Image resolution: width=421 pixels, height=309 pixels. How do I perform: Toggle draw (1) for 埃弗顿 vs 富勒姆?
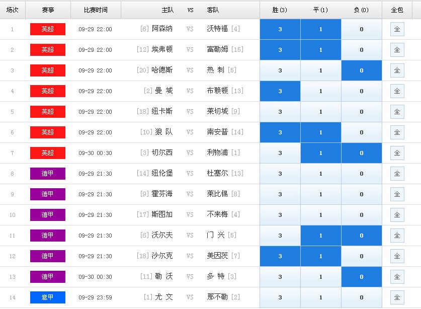click(x=321, y=50)
